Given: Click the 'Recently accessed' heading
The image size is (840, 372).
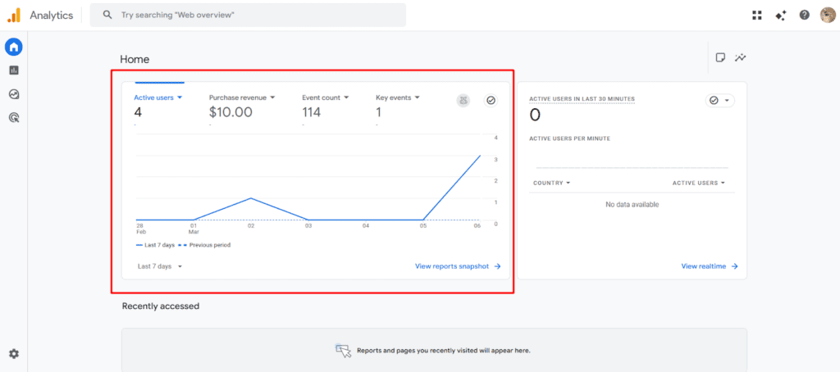Looking at the screenshot, I should point(161,306).
